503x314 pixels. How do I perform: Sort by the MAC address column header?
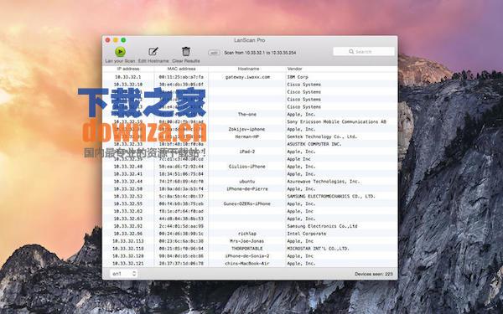181,69
